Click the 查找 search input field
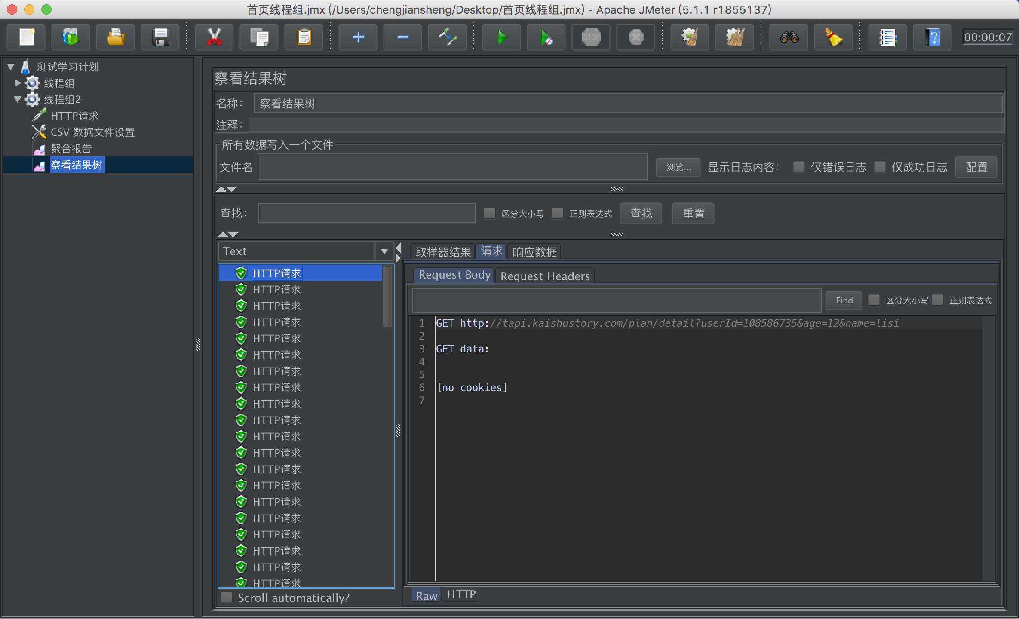 [x=367, y=214]
